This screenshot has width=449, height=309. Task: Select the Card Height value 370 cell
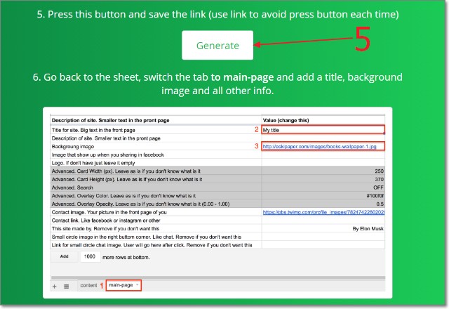point(323,179)
